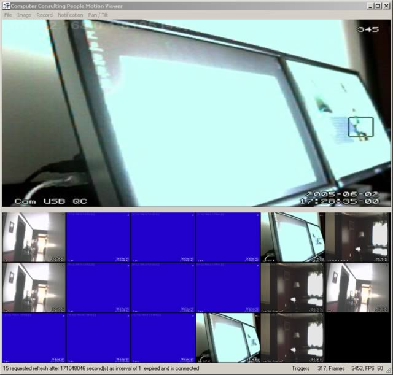This screenshot has height=375, width=393.
Task: Select the monitor thumbnail in the top row
Action: (x=292, y=238)
